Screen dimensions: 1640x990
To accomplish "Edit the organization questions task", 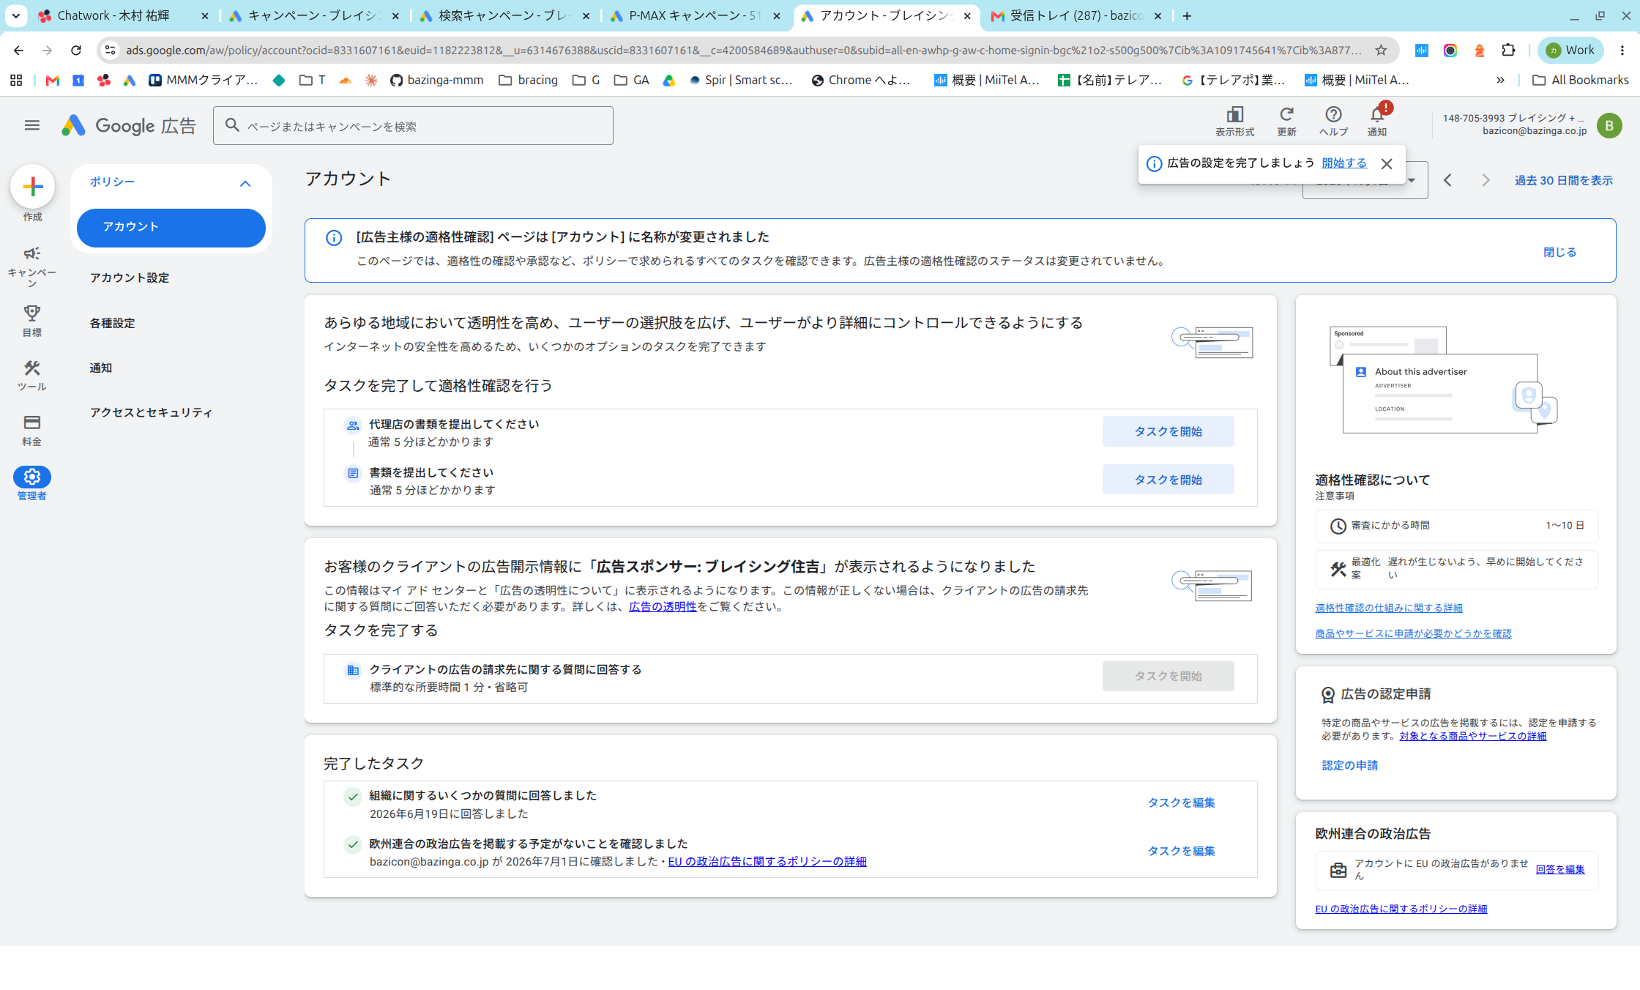I will pos(1181,803).
